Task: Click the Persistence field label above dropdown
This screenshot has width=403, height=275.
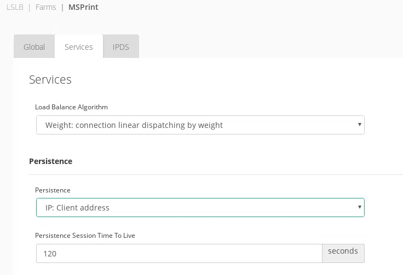Action: (53, 190)
